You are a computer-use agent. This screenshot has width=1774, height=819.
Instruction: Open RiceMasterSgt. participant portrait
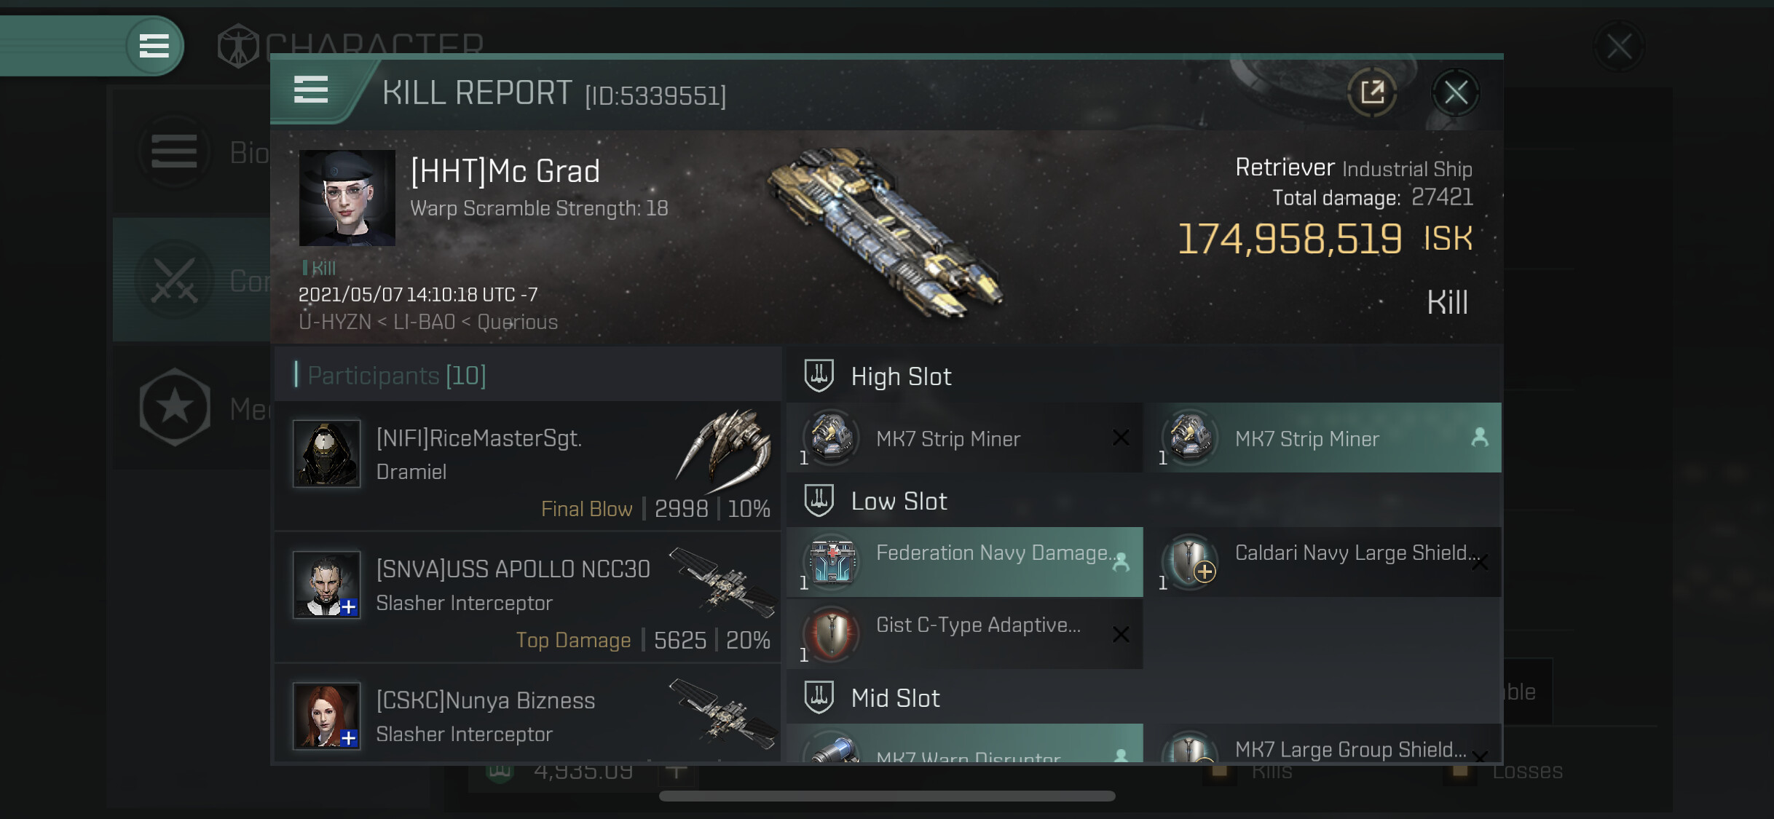(326, 453)
